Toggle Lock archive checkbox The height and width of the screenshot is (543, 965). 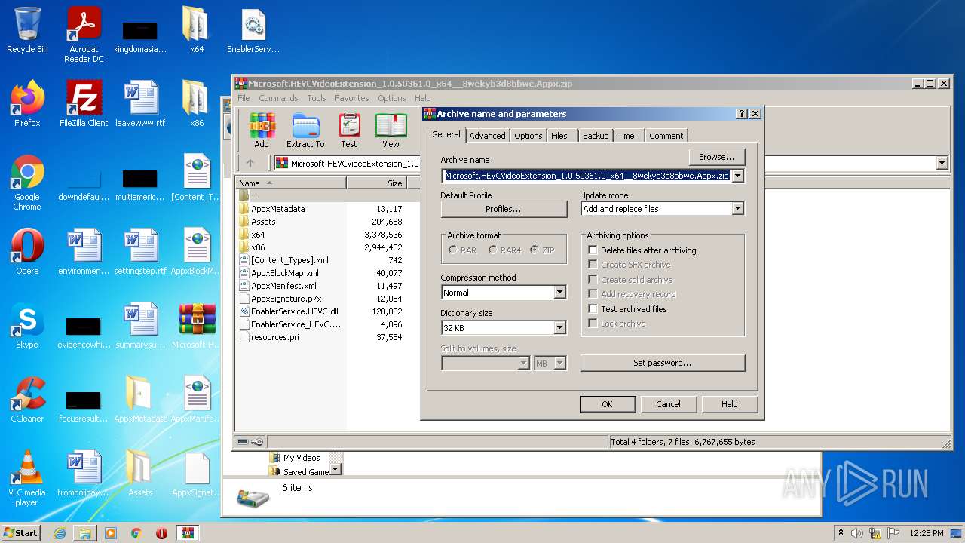coord(593,324)
